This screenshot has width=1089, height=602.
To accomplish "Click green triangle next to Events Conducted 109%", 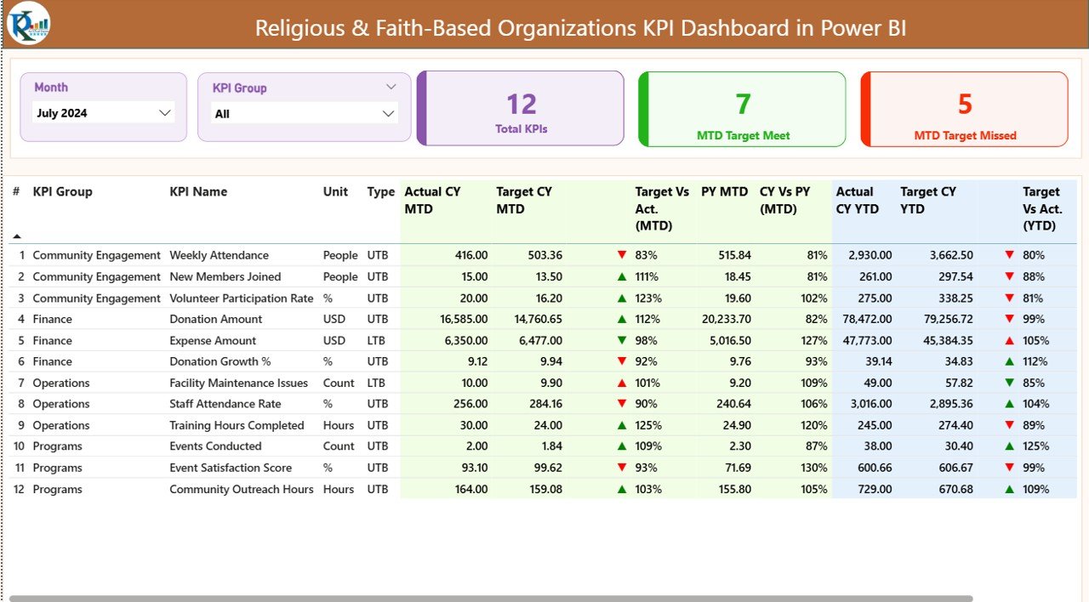I will pos(620,446).
